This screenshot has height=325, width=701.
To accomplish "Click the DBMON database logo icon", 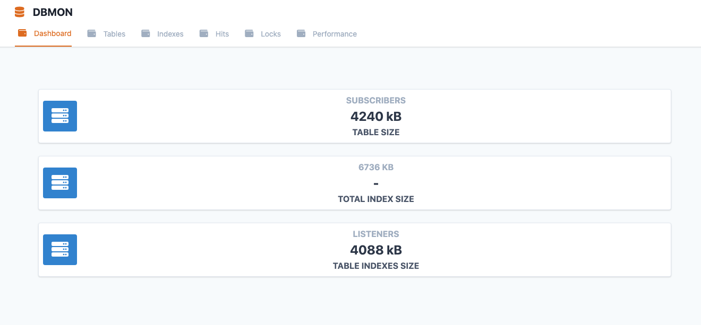I will pyautogui.click(x=20, y=12).
